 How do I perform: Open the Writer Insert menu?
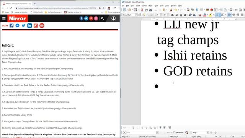138,6
